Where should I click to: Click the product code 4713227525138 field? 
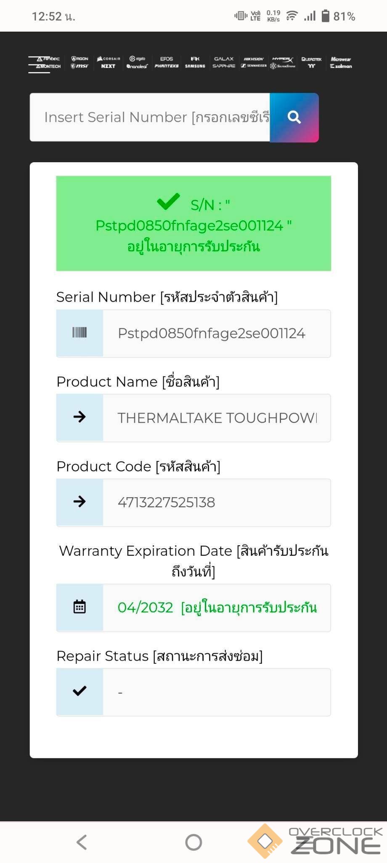[x=216, y=502]
